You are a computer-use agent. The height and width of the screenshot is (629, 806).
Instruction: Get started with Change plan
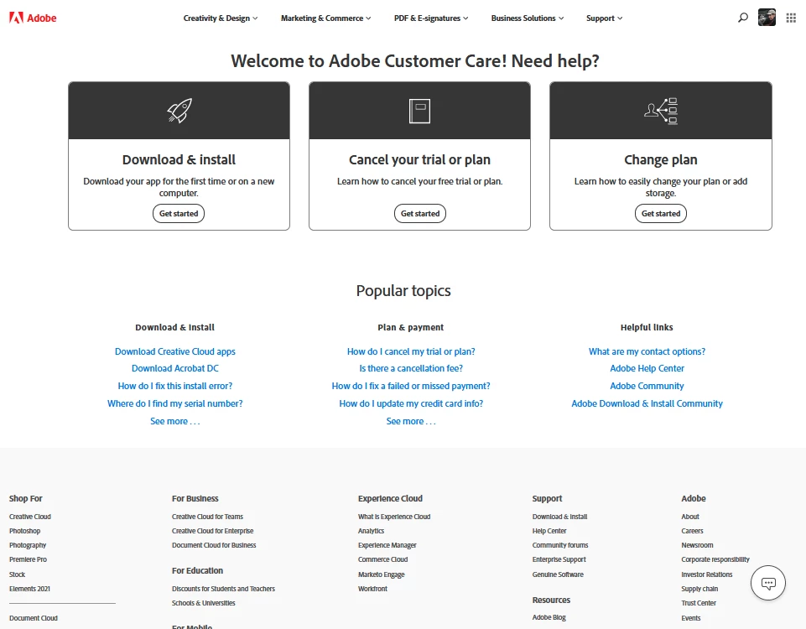(661, 213)
